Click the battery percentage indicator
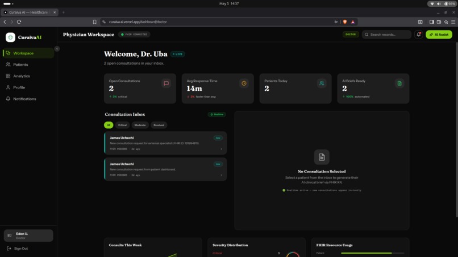The image size is (458, 257). (449, 4)
